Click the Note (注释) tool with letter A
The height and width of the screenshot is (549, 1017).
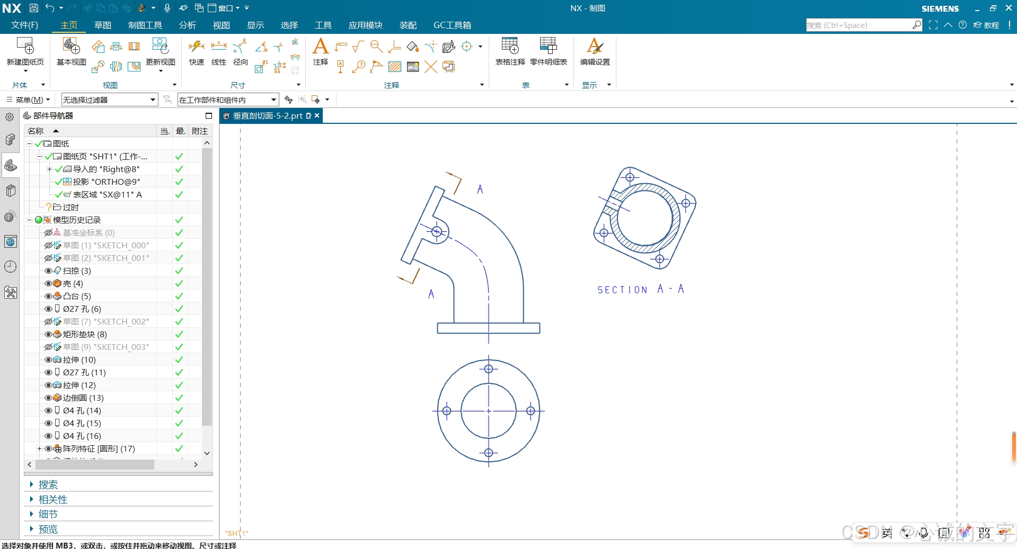click(320, 46)
